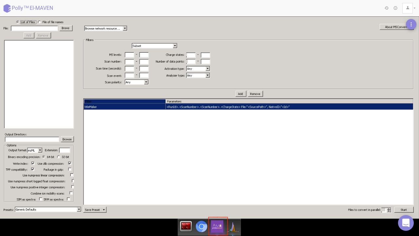The width and height of the screenshot is (419, 236).
Task: Click the history clock icon in header
Action: click(387, 8)
